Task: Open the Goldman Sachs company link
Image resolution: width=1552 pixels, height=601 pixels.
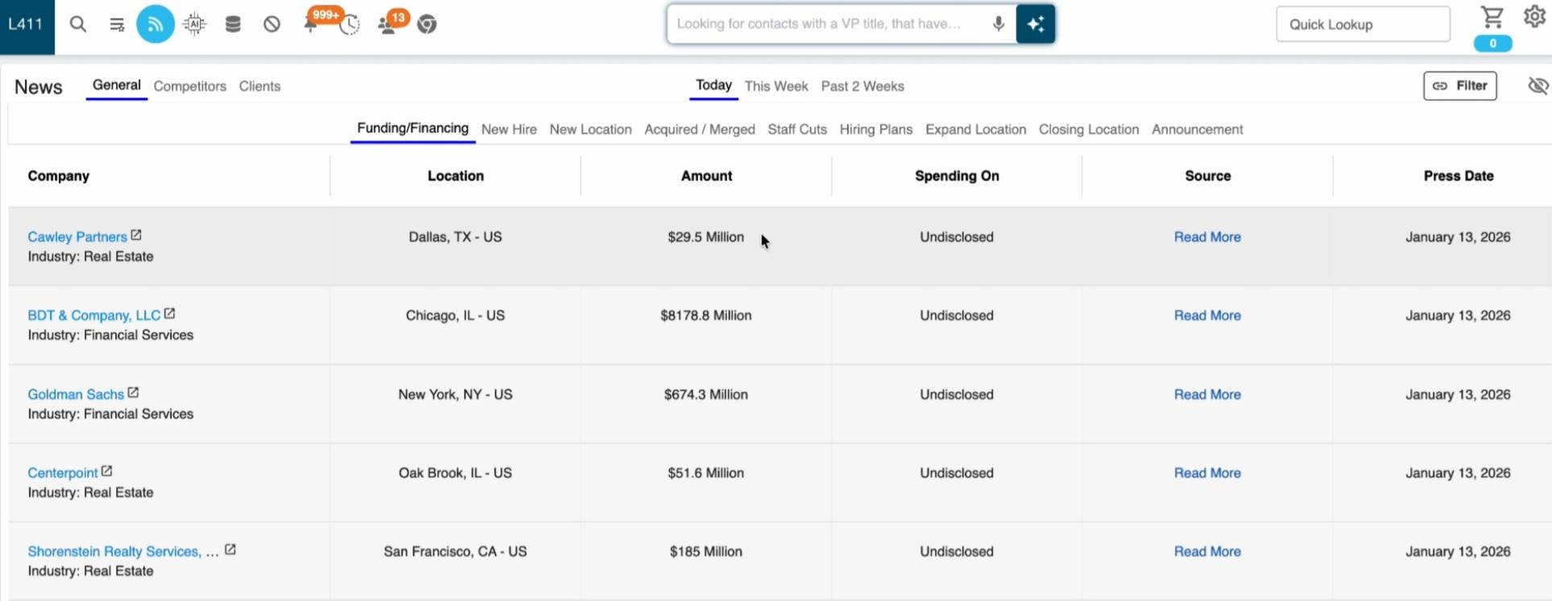Action: (x=76, y=395)
